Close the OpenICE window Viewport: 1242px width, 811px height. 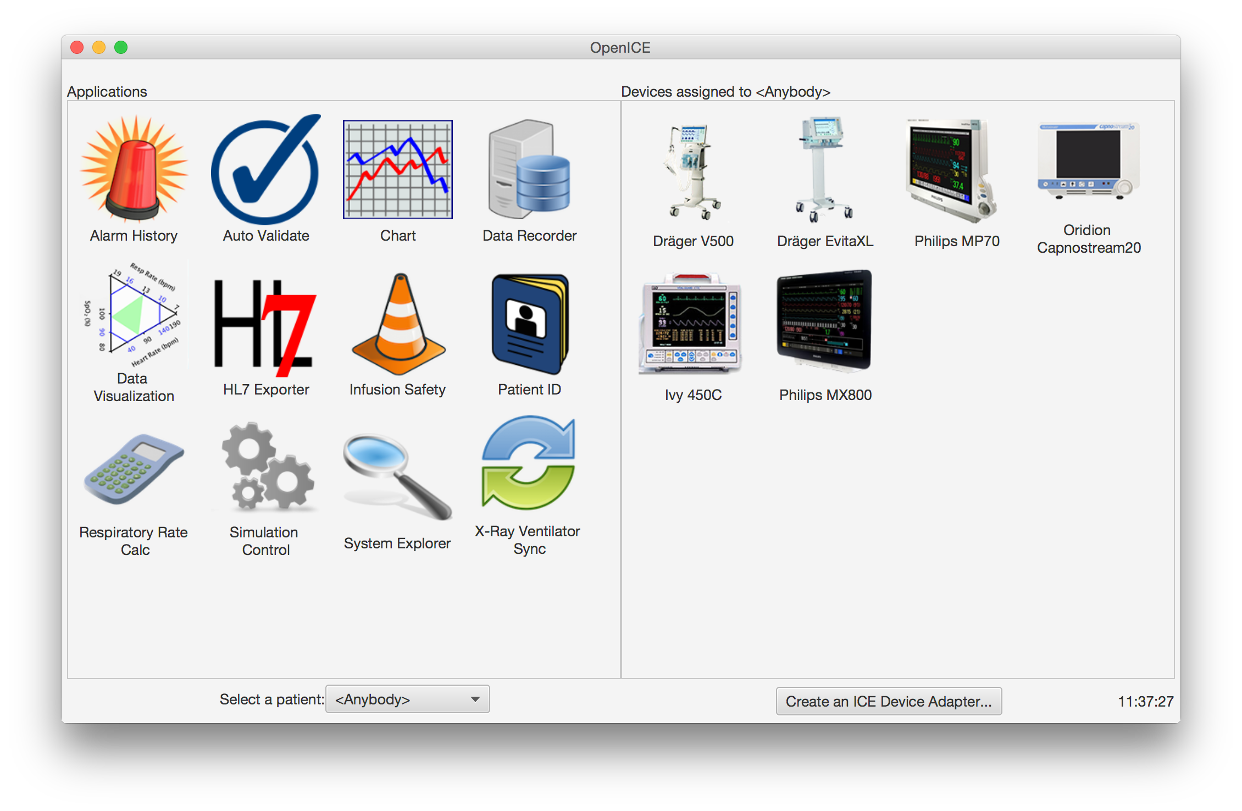click(77, 48)
